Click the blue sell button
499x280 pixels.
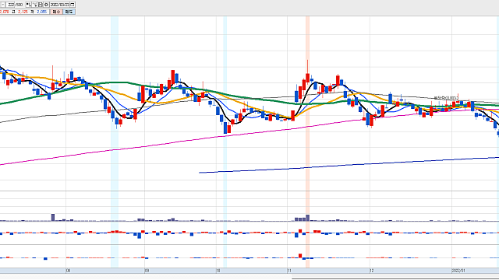[69, 12]
